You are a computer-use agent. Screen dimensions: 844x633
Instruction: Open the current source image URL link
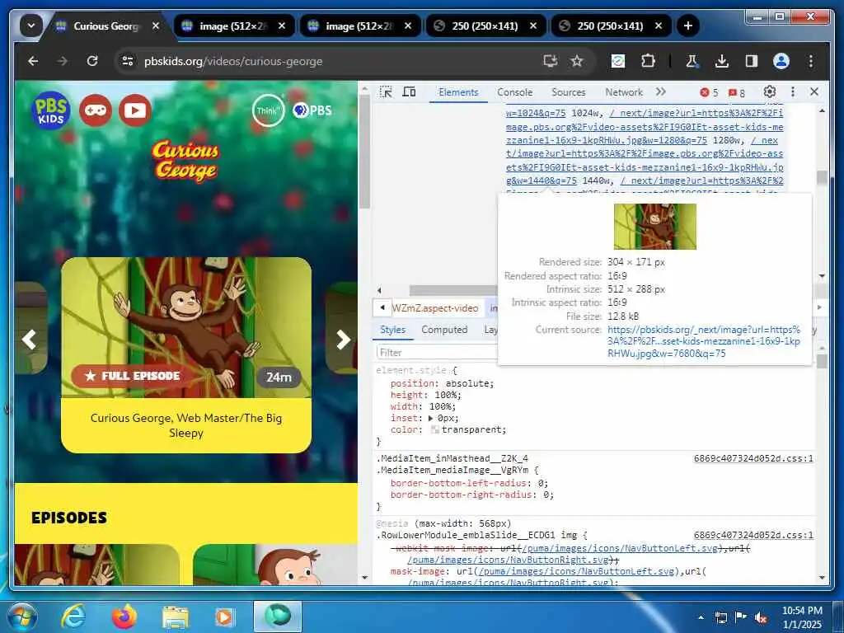[704, 341]
